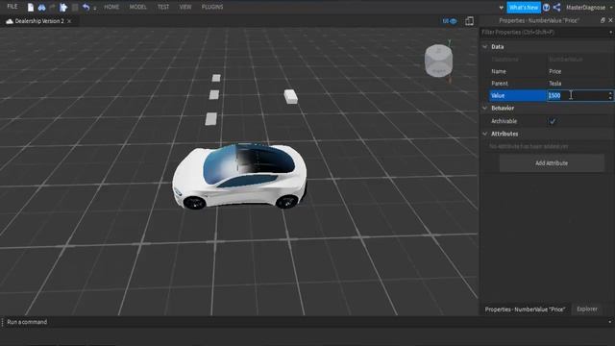Click the blue puzzle plugin icon

[63, 7]
